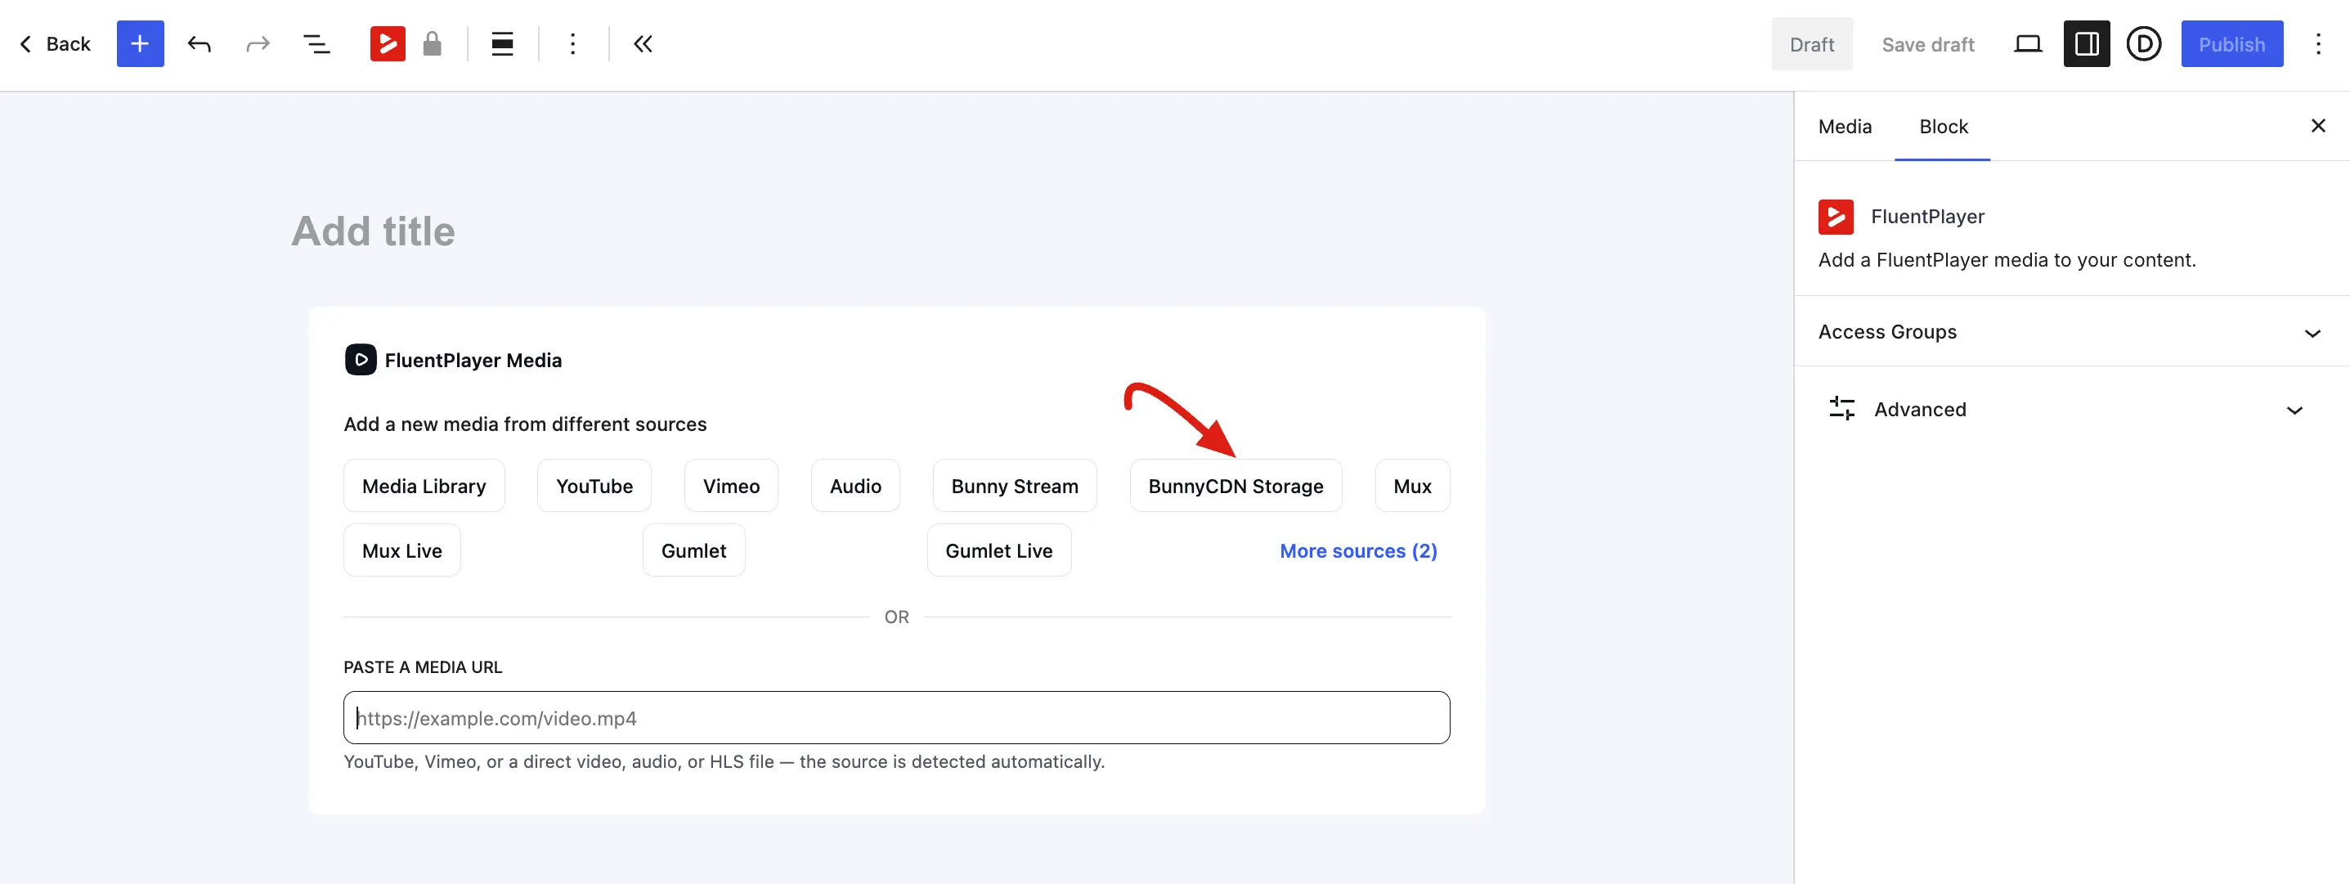Open the Divi D circle icon

click(2144, 44)
